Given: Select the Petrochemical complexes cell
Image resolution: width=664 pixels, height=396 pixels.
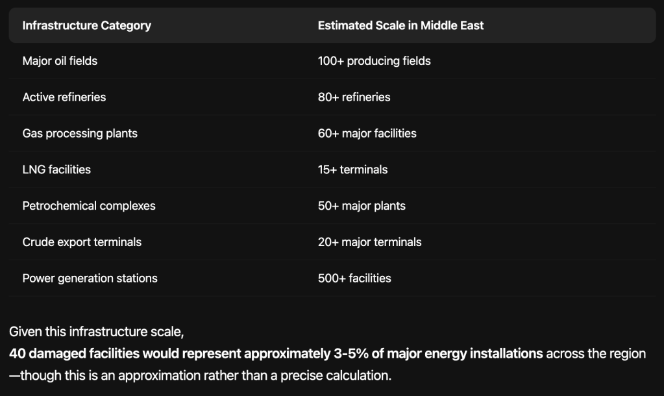Looking at the screenshot, I should click(x=89, y=206).
